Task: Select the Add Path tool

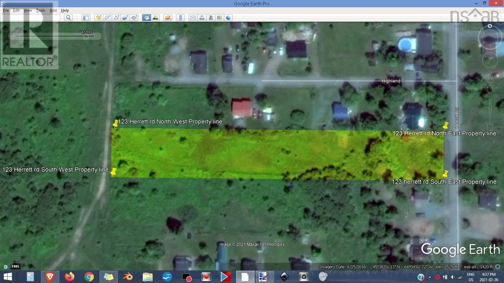Action: point(117,18)
